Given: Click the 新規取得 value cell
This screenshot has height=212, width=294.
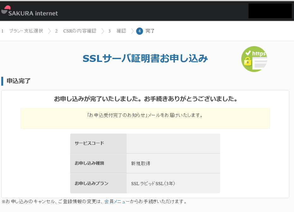Looking at the screenshot, I should 173,163.
